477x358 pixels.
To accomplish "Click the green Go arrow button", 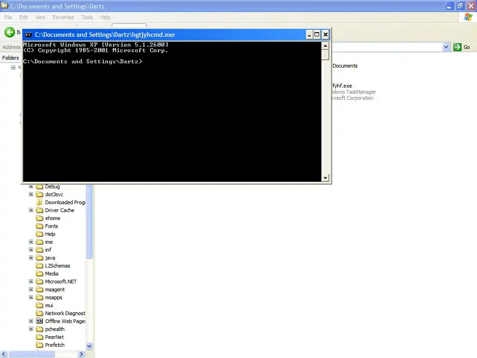I will tap(457, 47).
